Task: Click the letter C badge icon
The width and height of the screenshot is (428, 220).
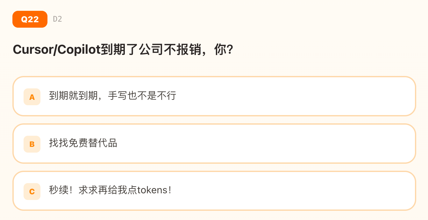Action: click(x=32, y=192)
